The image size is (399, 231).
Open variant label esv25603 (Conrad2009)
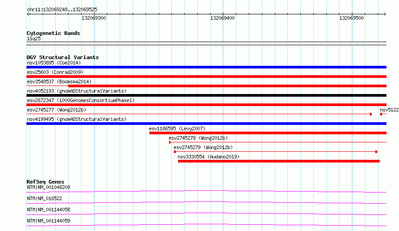click(x=55, y=72)
